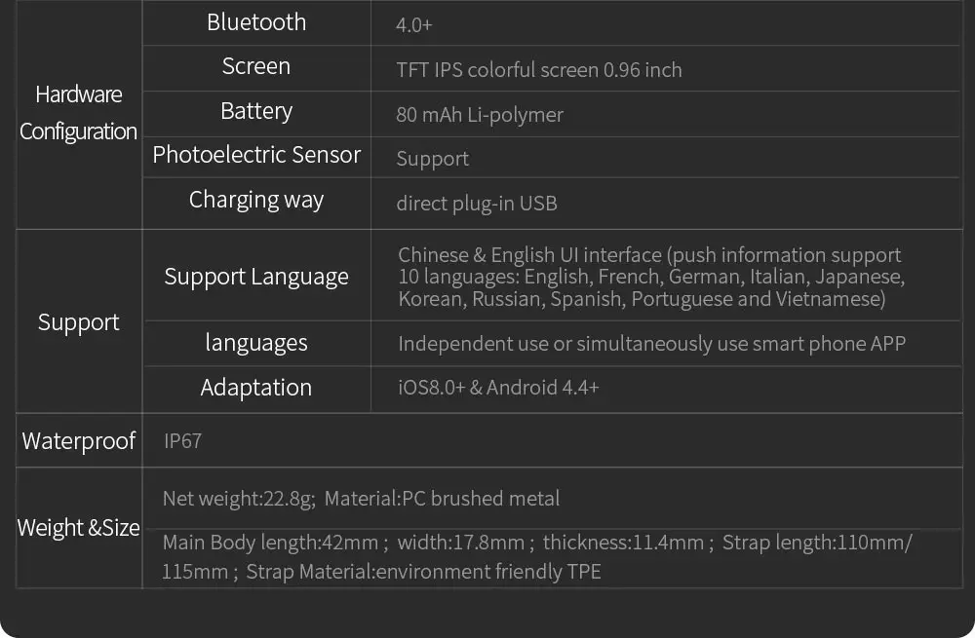Click the Weight &Size section heading
The image size is (975, 638).
click(79, 528)
